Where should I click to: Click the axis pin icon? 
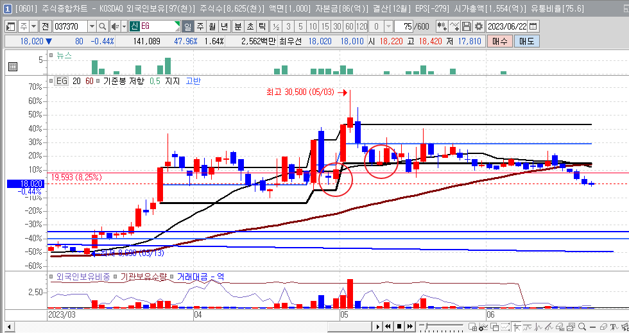pos(517,327)
